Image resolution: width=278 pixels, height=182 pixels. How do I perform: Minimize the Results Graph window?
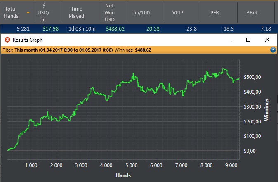click(x=230, y=40)
